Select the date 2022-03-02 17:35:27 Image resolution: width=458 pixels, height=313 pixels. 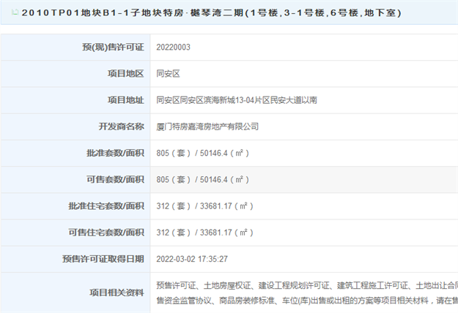tap(192, 259)
